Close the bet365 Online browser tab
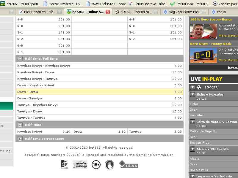This screenshot has height=178, width=238. click(108, 12)
